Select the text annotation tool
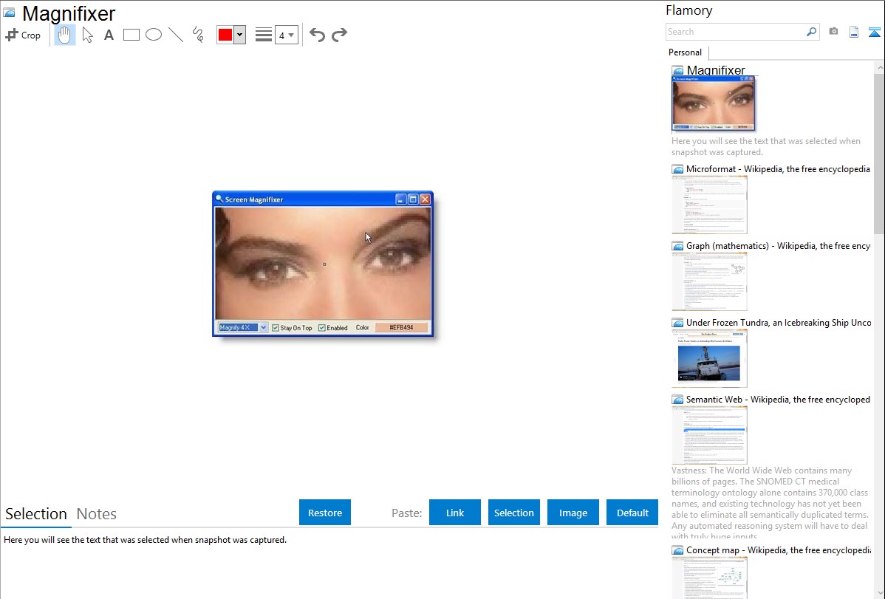The width and height of the screenshot is (885, 599). (109, 35)
